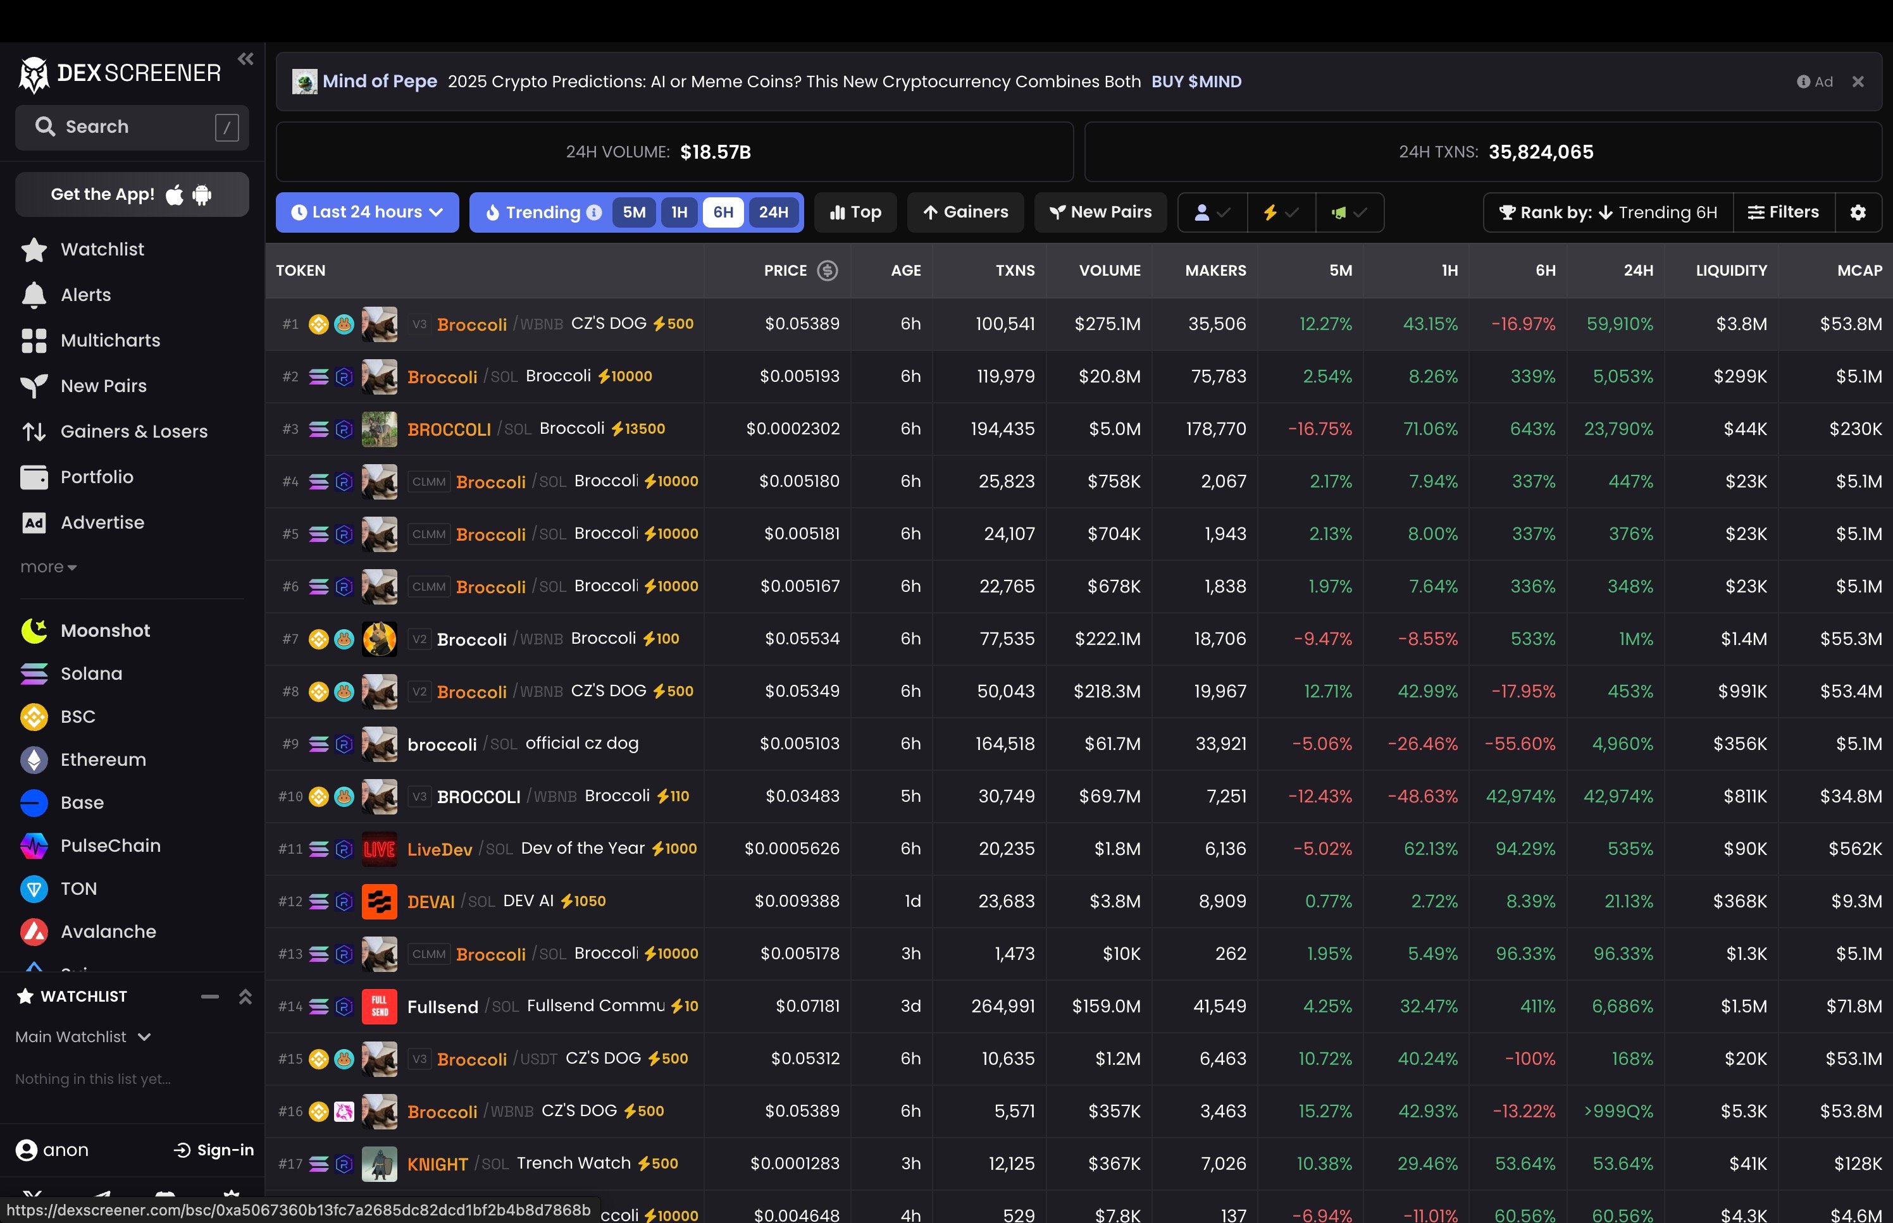Image resolution: width=1893 pixels, height=1223 pixels.
Task: Open #17 KNIGHT Trench Watch row
Action: [1079, 1164]
